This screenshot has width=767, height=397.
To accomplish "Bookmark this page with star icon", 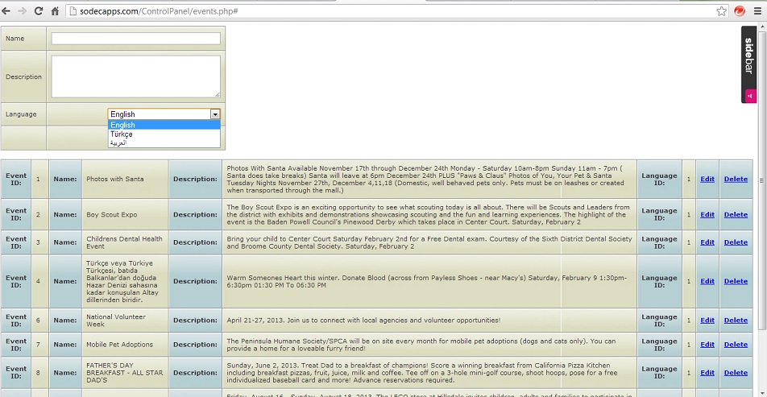I will point(721,11).
